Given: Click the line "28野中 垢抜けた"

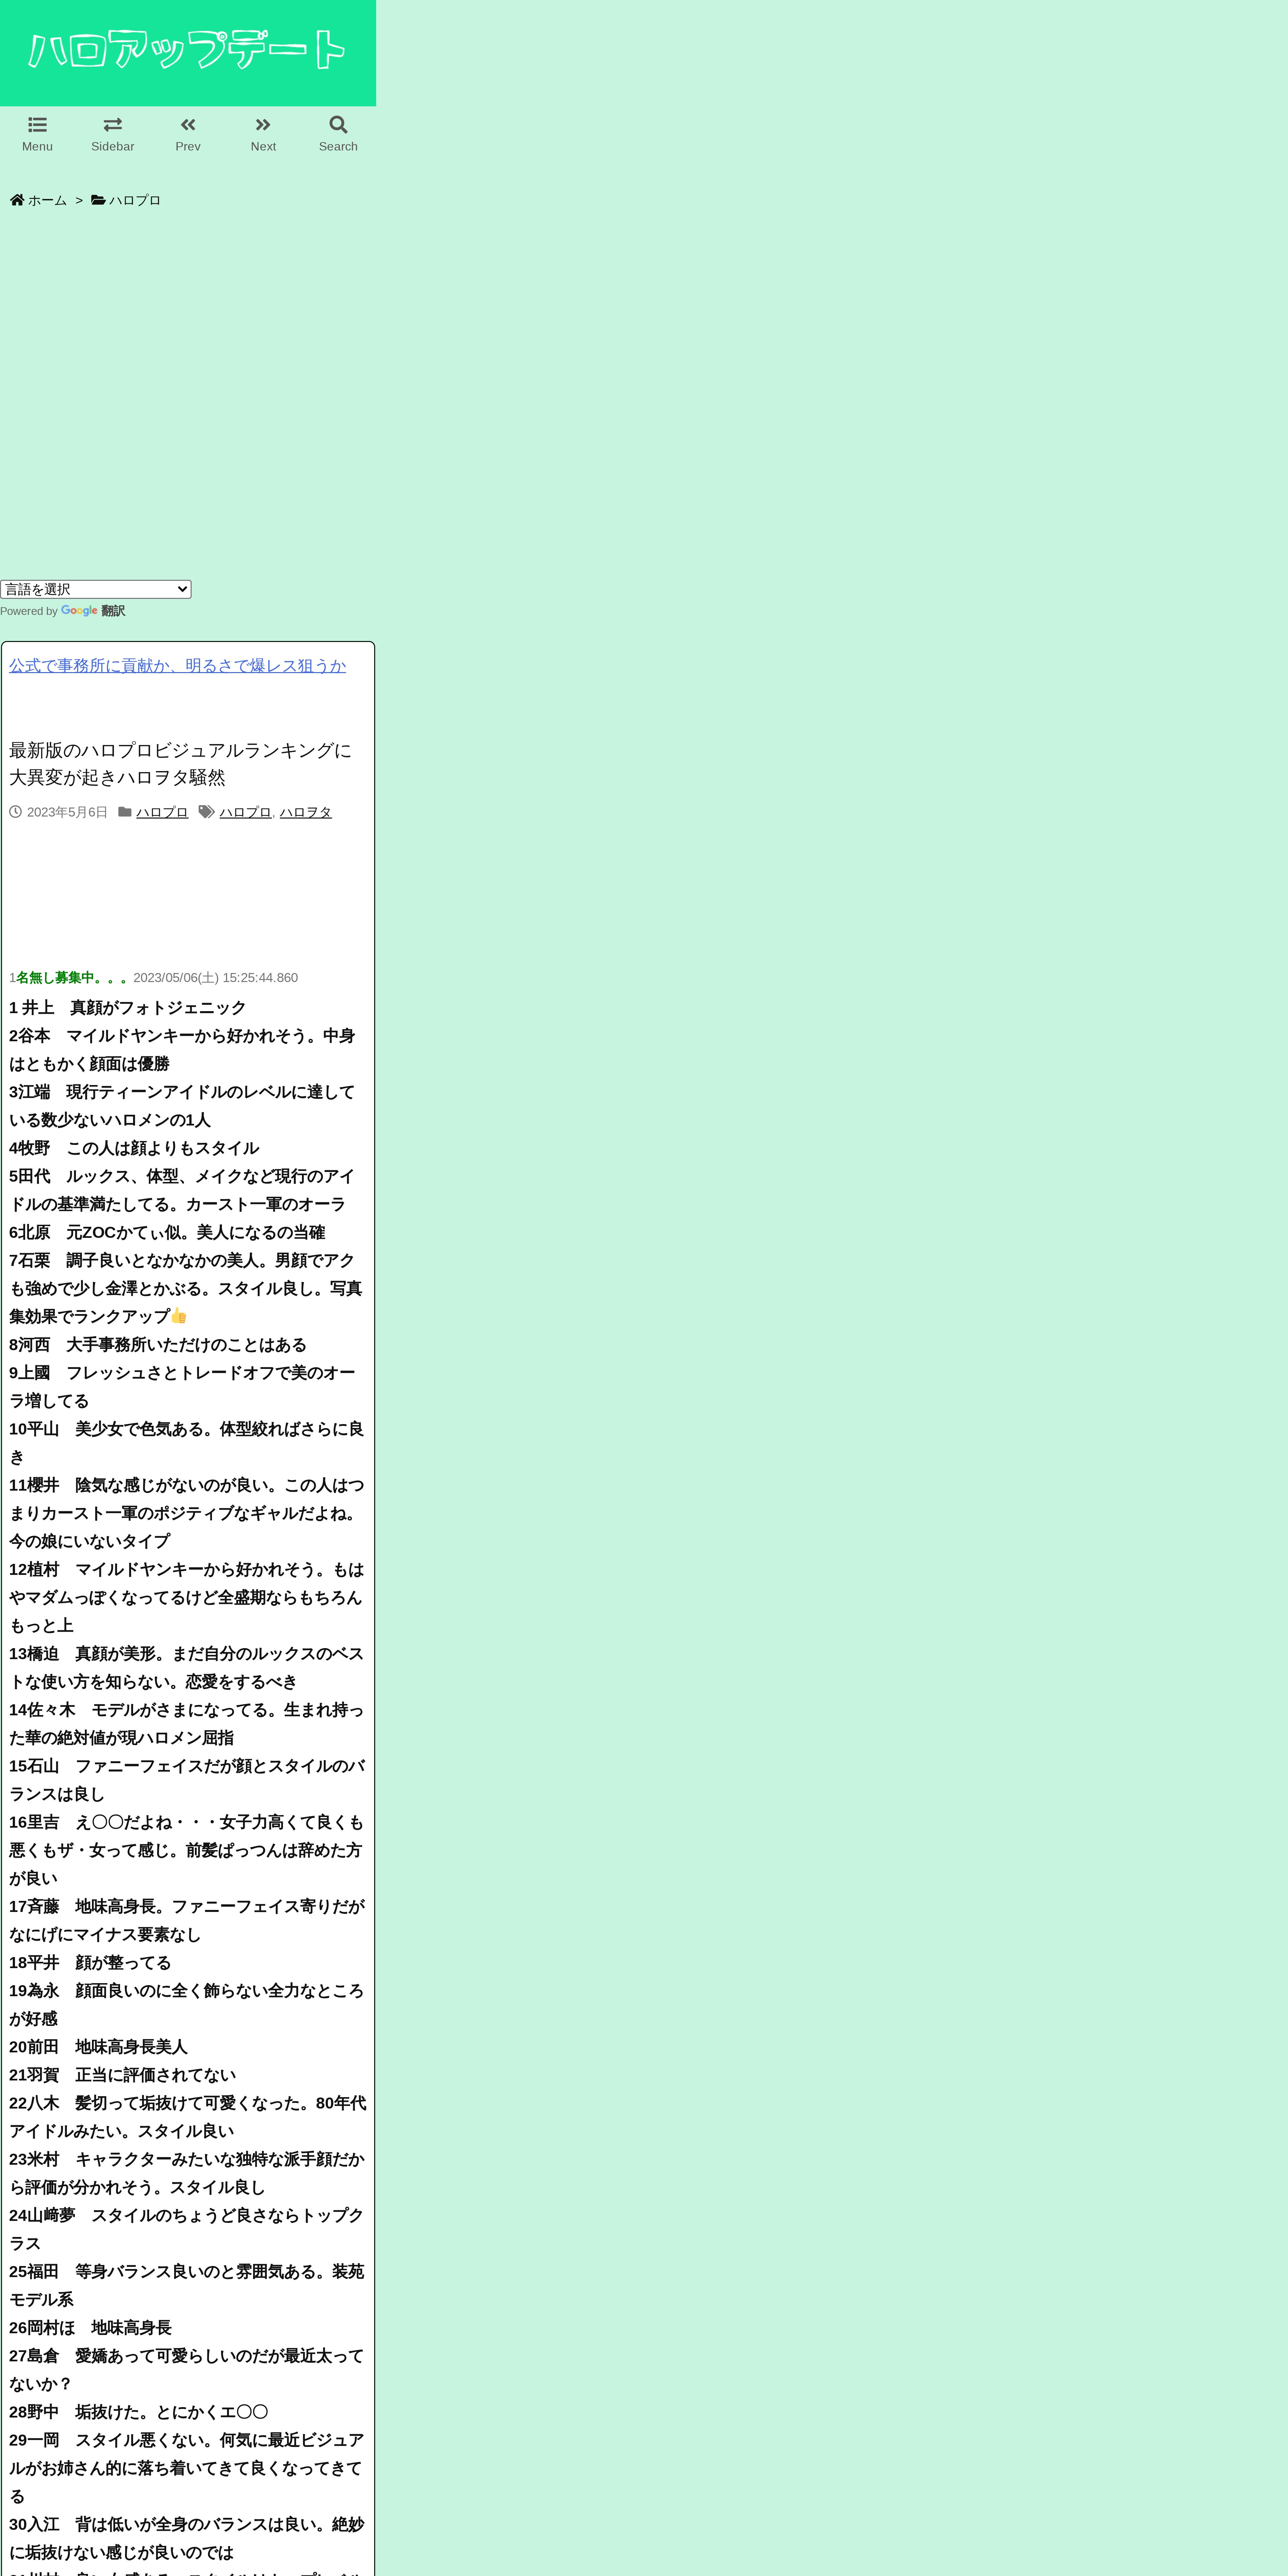Looking at the screenshot, I should click(138, 2412).
